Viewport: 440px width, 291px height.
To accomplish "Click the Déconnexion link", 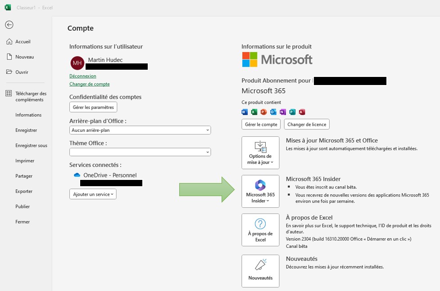I will 83,76.
